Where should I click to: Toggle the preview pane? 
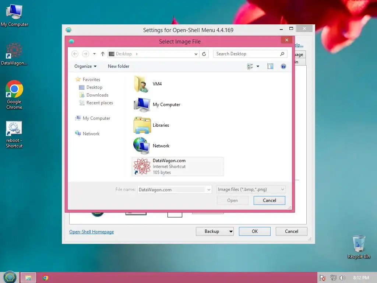270,66
